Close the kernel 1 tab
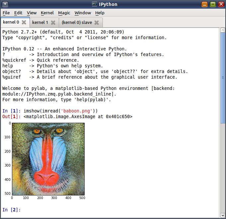Viewport: 226px width, 219px height. point(53,23)
